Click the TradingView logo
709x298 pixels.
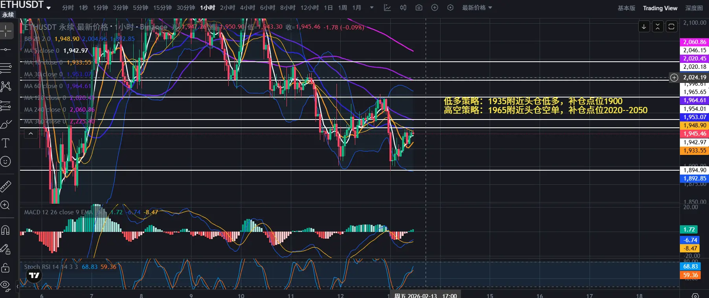point(35,275)
